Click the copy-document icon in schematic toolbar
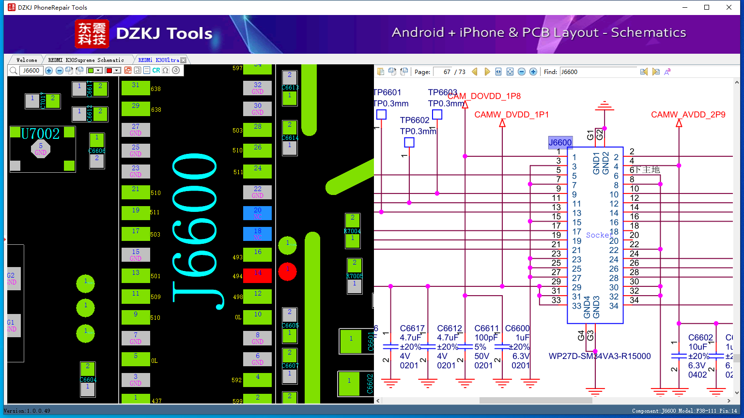Image resolution: width=744 pixels, height=418 pixels. pos(381,72)
